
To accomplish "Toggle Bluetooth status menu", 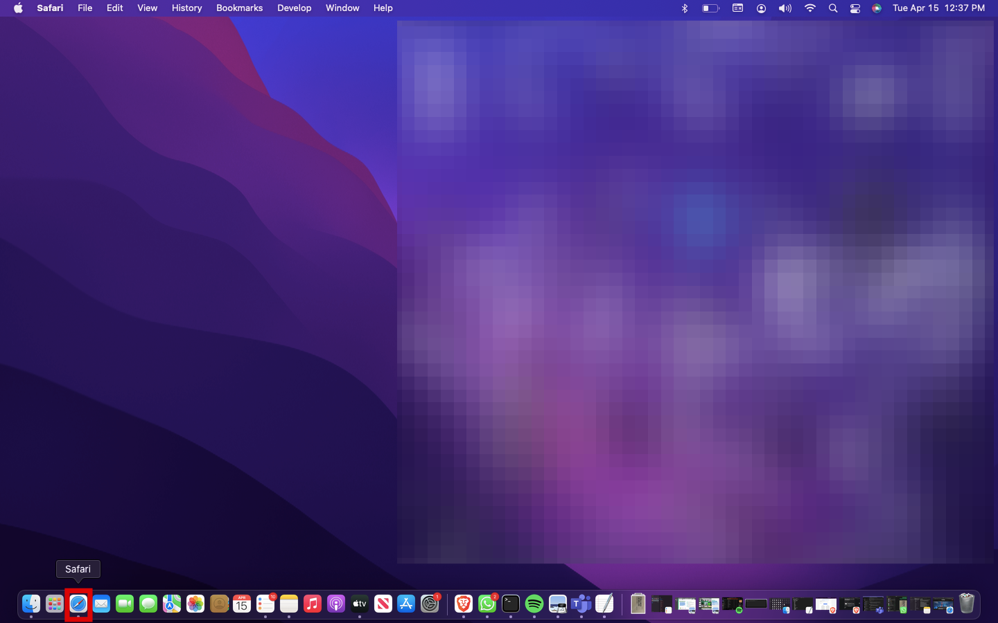I will (x=685, y=8).
